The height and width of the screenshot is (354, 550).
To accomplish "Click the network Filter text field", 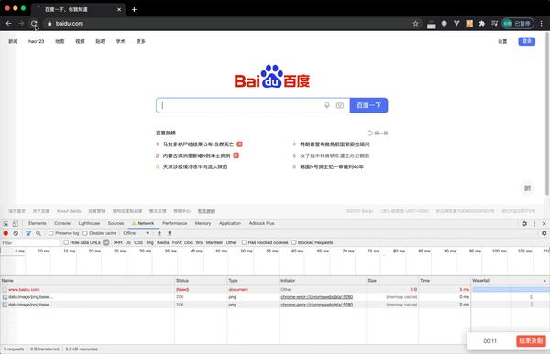I will click(31, 242).
